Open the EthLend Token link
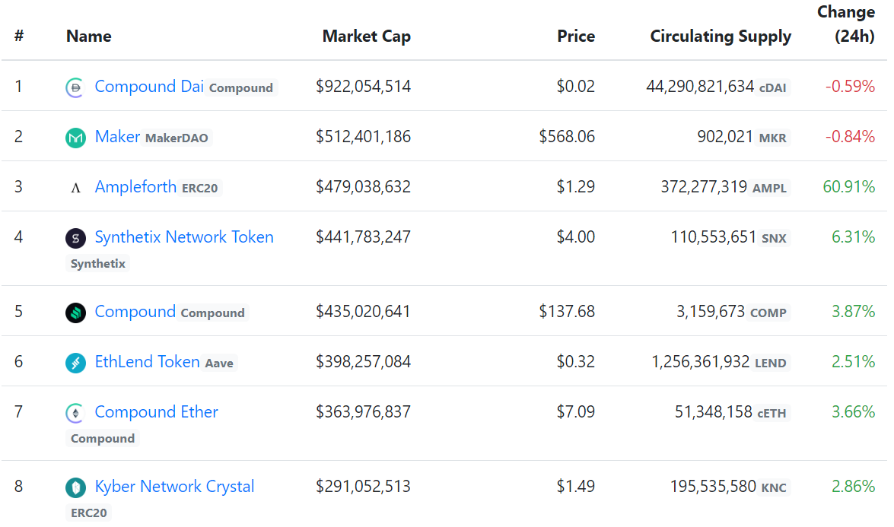894x527 pixels. pos(147,362)
